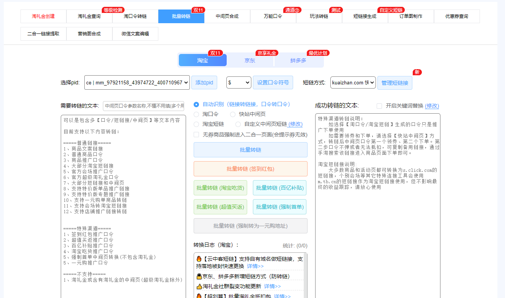Switch to the 拼多多 platform tab

tap(298, 60)
